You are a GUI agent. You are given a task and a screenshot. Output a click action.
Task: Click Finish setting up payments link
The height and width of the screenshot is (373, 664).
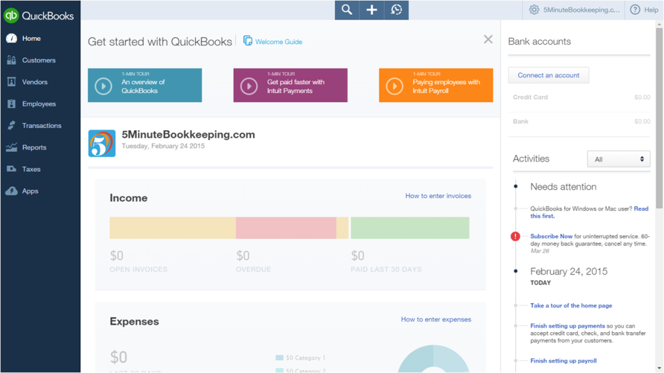click(x=567, y=326)
